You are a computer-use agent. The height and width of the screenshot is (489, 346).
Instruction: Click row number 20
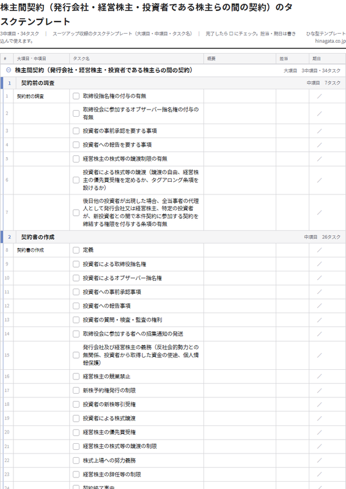click(7, 432)
